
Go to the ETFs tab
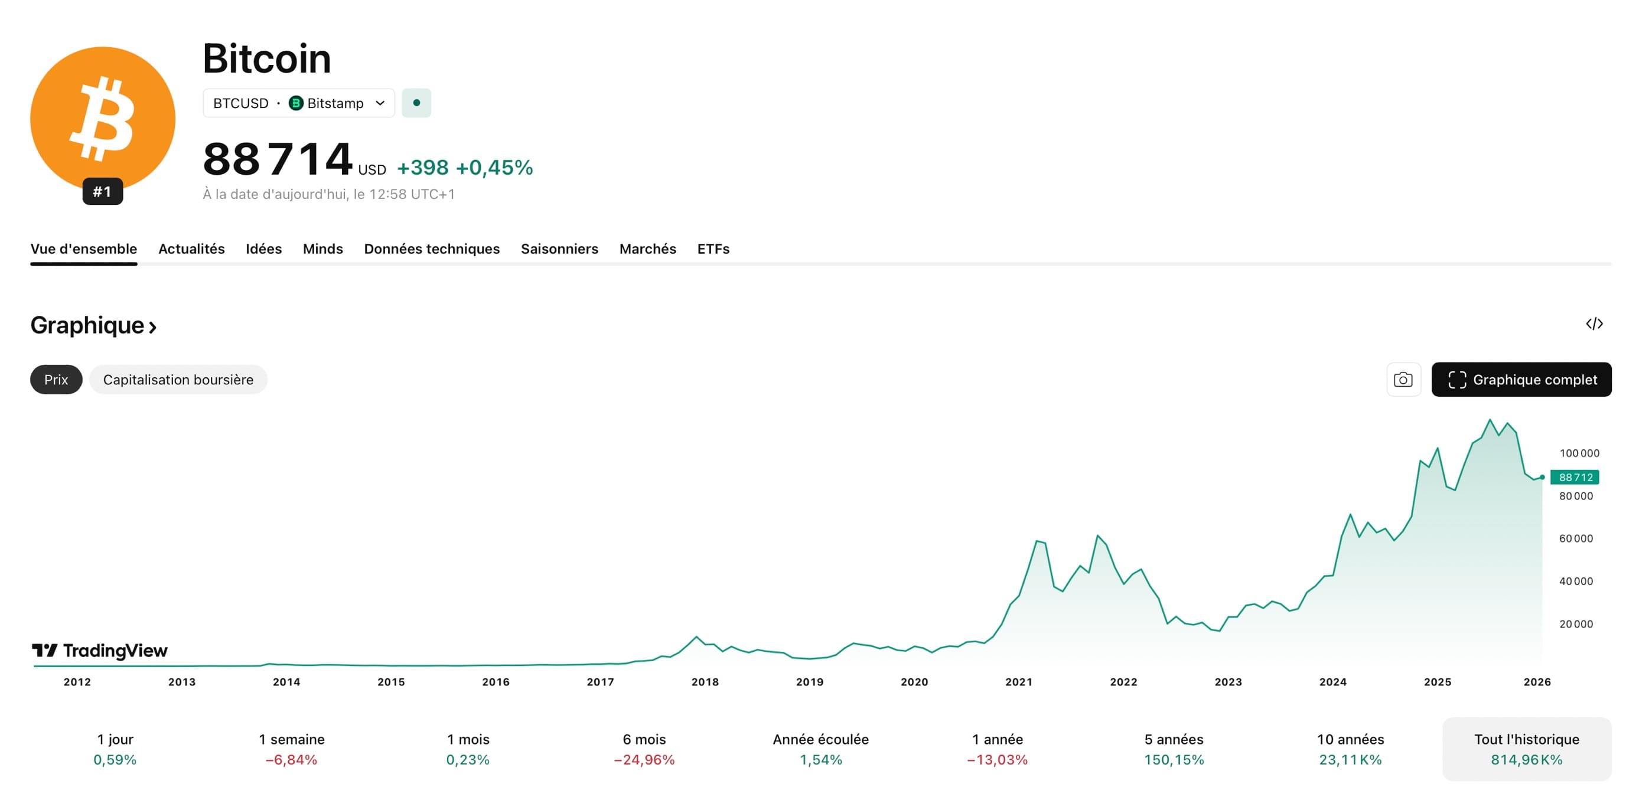tap(713, 249)
